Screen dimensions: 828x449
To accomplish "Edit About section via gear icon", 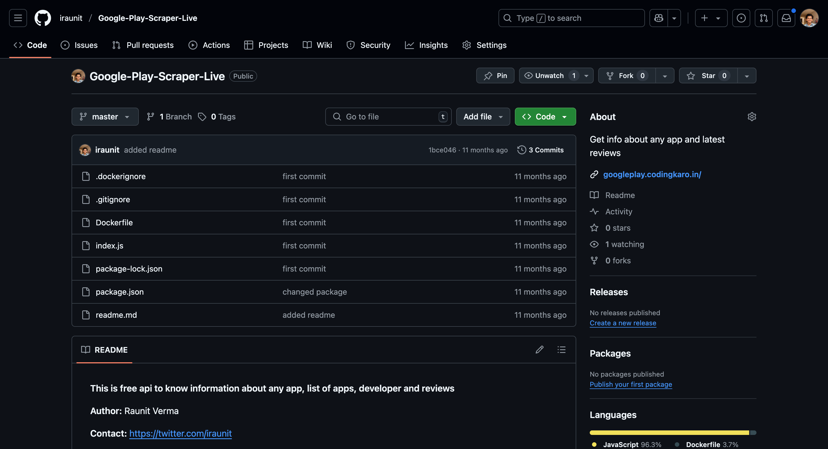I will (x=751, y=117).
